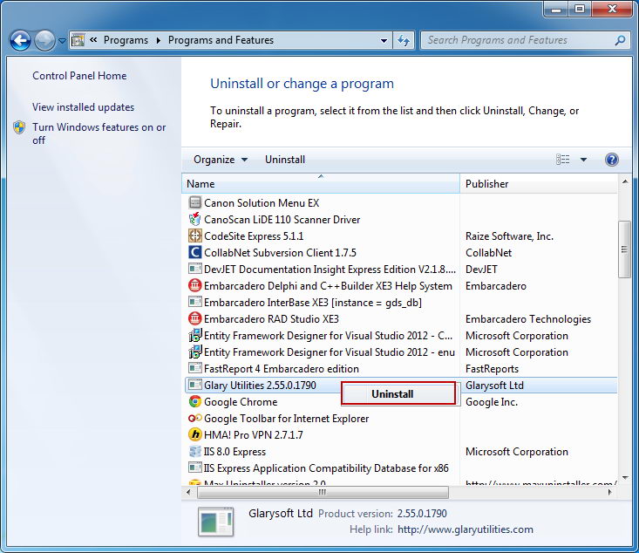Click the vertical scrollbar down arrow

(625, 478)
